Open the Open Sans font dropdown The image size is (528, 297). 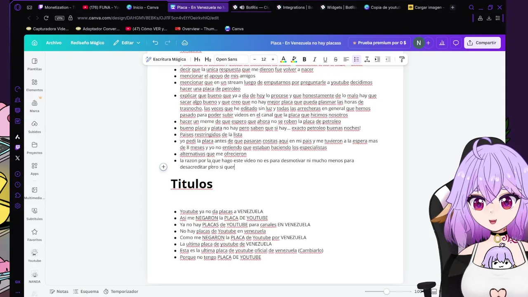pos(231,59)
